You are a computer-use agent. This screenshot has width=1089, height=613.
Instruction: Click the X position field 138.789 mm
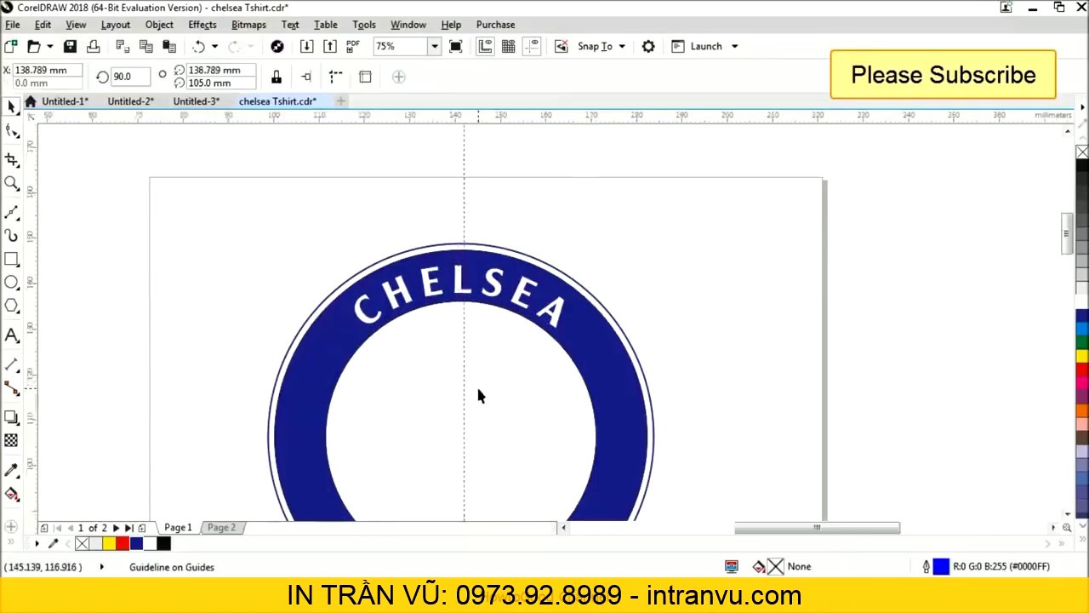point(48,70)
